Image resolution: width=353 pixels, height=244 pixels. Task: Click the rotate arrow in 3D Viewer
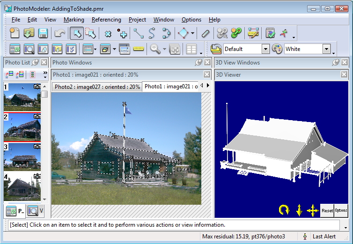284,210
